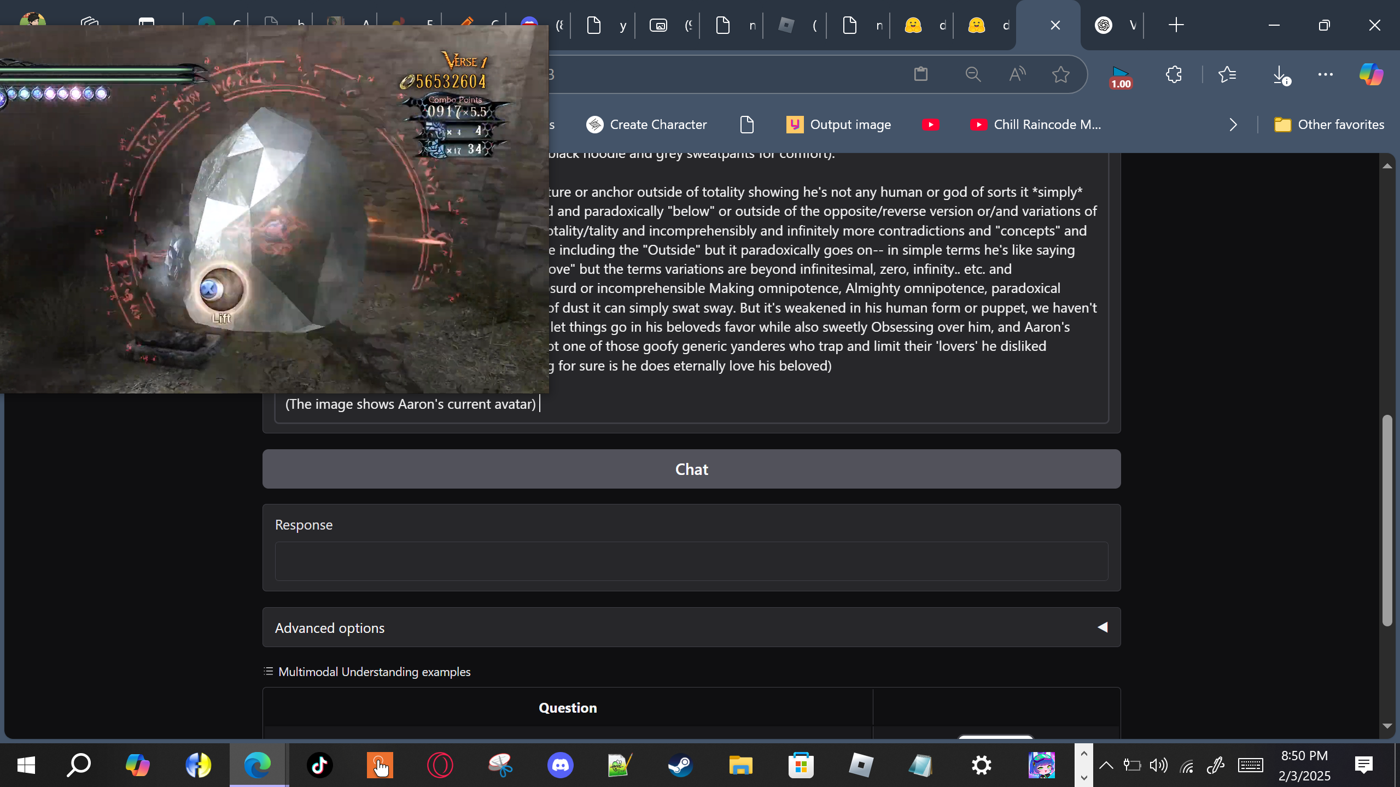The height and width of the screenshot is (787, 1400).
Task: Activate the Read aloud icon
Action: (1017, 74)
